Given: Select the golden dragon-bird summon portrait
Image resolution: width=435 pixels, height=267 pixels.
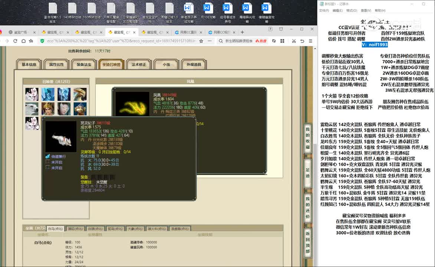Looking at the screenshot, I should [80, 94].
